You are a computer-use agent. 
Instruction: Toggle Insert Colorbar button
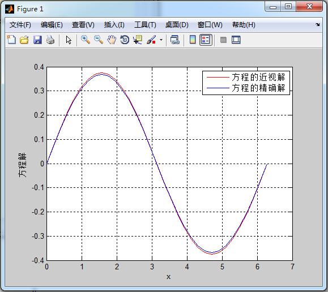193,40
